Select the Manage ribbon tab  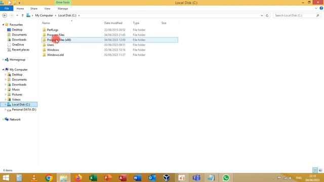(63, 9)
